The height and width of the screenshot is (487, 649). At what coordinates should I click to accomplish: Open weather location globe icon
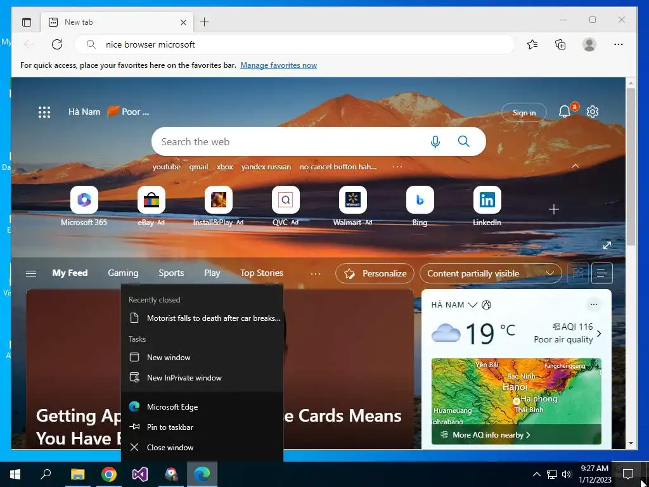(x=486, y=305)
